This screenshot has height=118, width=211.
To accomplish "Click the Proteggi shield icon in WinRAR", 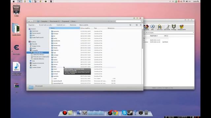I will pyautogui.click(x=174, y=27).
